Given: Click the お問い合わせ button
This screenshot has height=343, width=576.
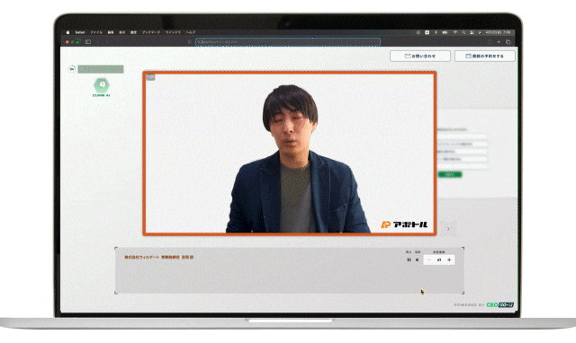Looking at the screenshot, I should pyautogui.click(x=420, y=56).
